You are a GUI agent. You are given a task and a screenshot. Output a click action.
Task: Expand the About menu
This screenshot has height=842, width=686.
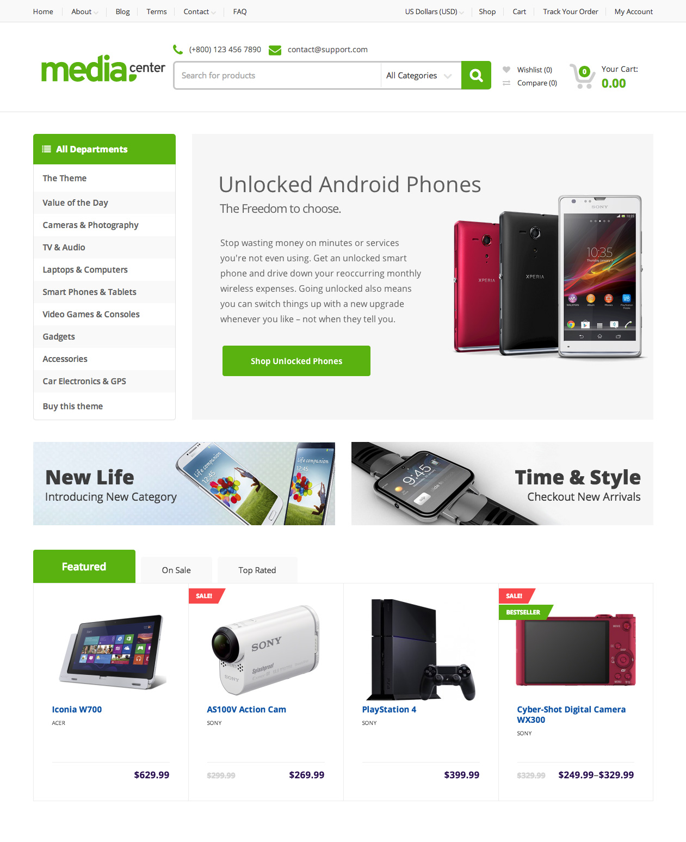[85, 11]
